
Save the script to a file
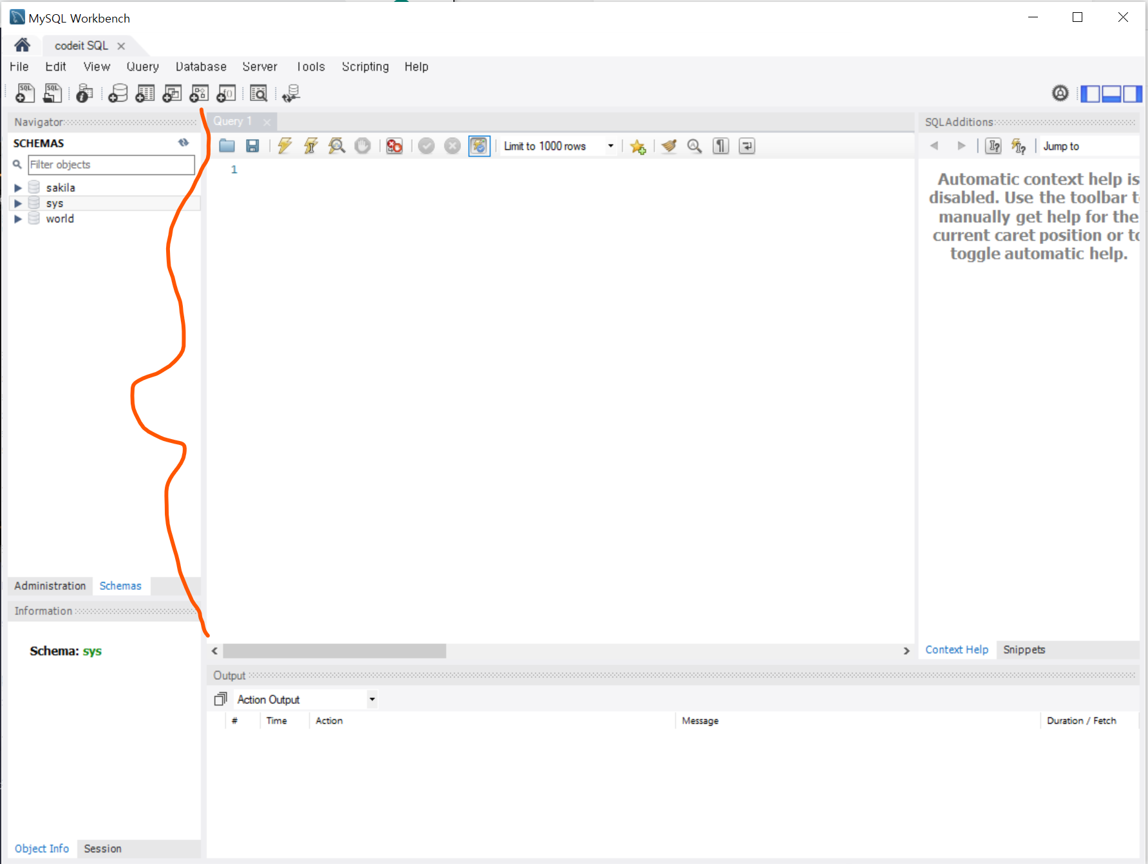(252, 146)
